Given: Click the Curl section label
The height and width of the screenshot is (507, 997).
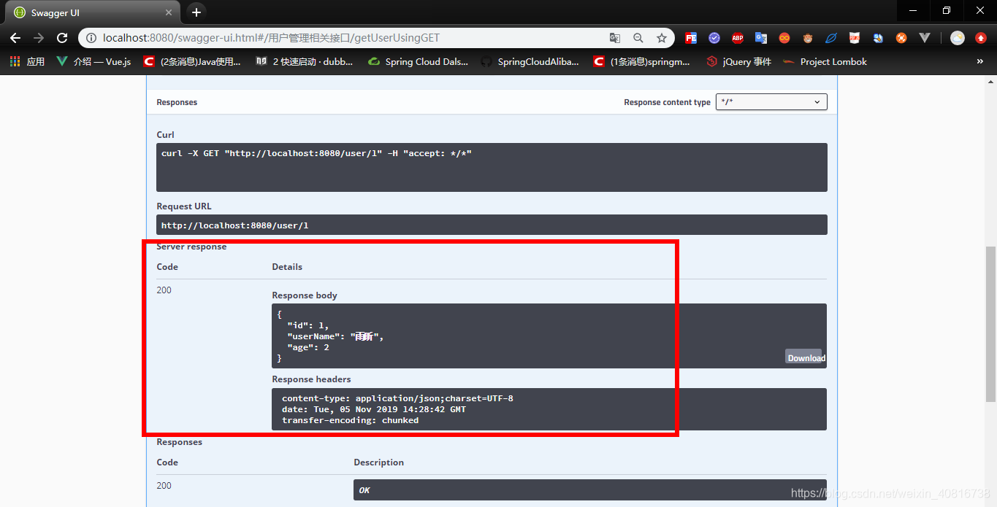Looking at the screenshot, I should [165, 135].
